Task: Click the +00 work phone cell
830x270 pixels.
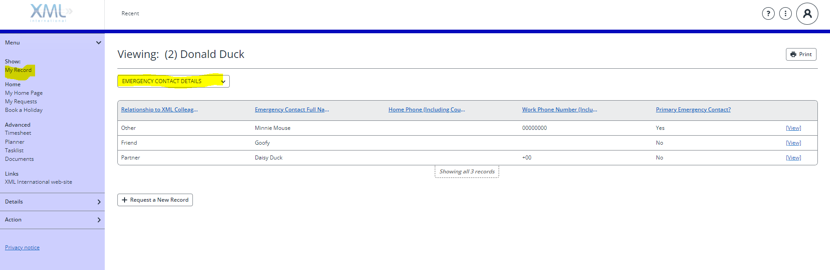Action: coord(527,158)
